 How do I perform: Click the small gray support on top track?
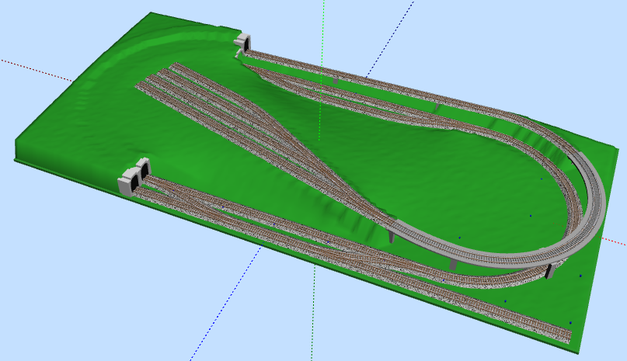(335, 79)
